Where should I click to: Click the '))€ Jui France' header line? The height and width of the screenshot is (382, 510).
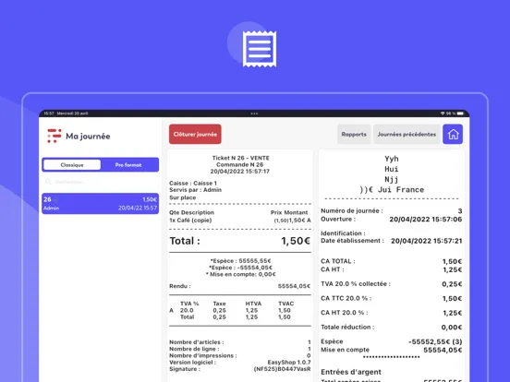click(x=392, y=190)
